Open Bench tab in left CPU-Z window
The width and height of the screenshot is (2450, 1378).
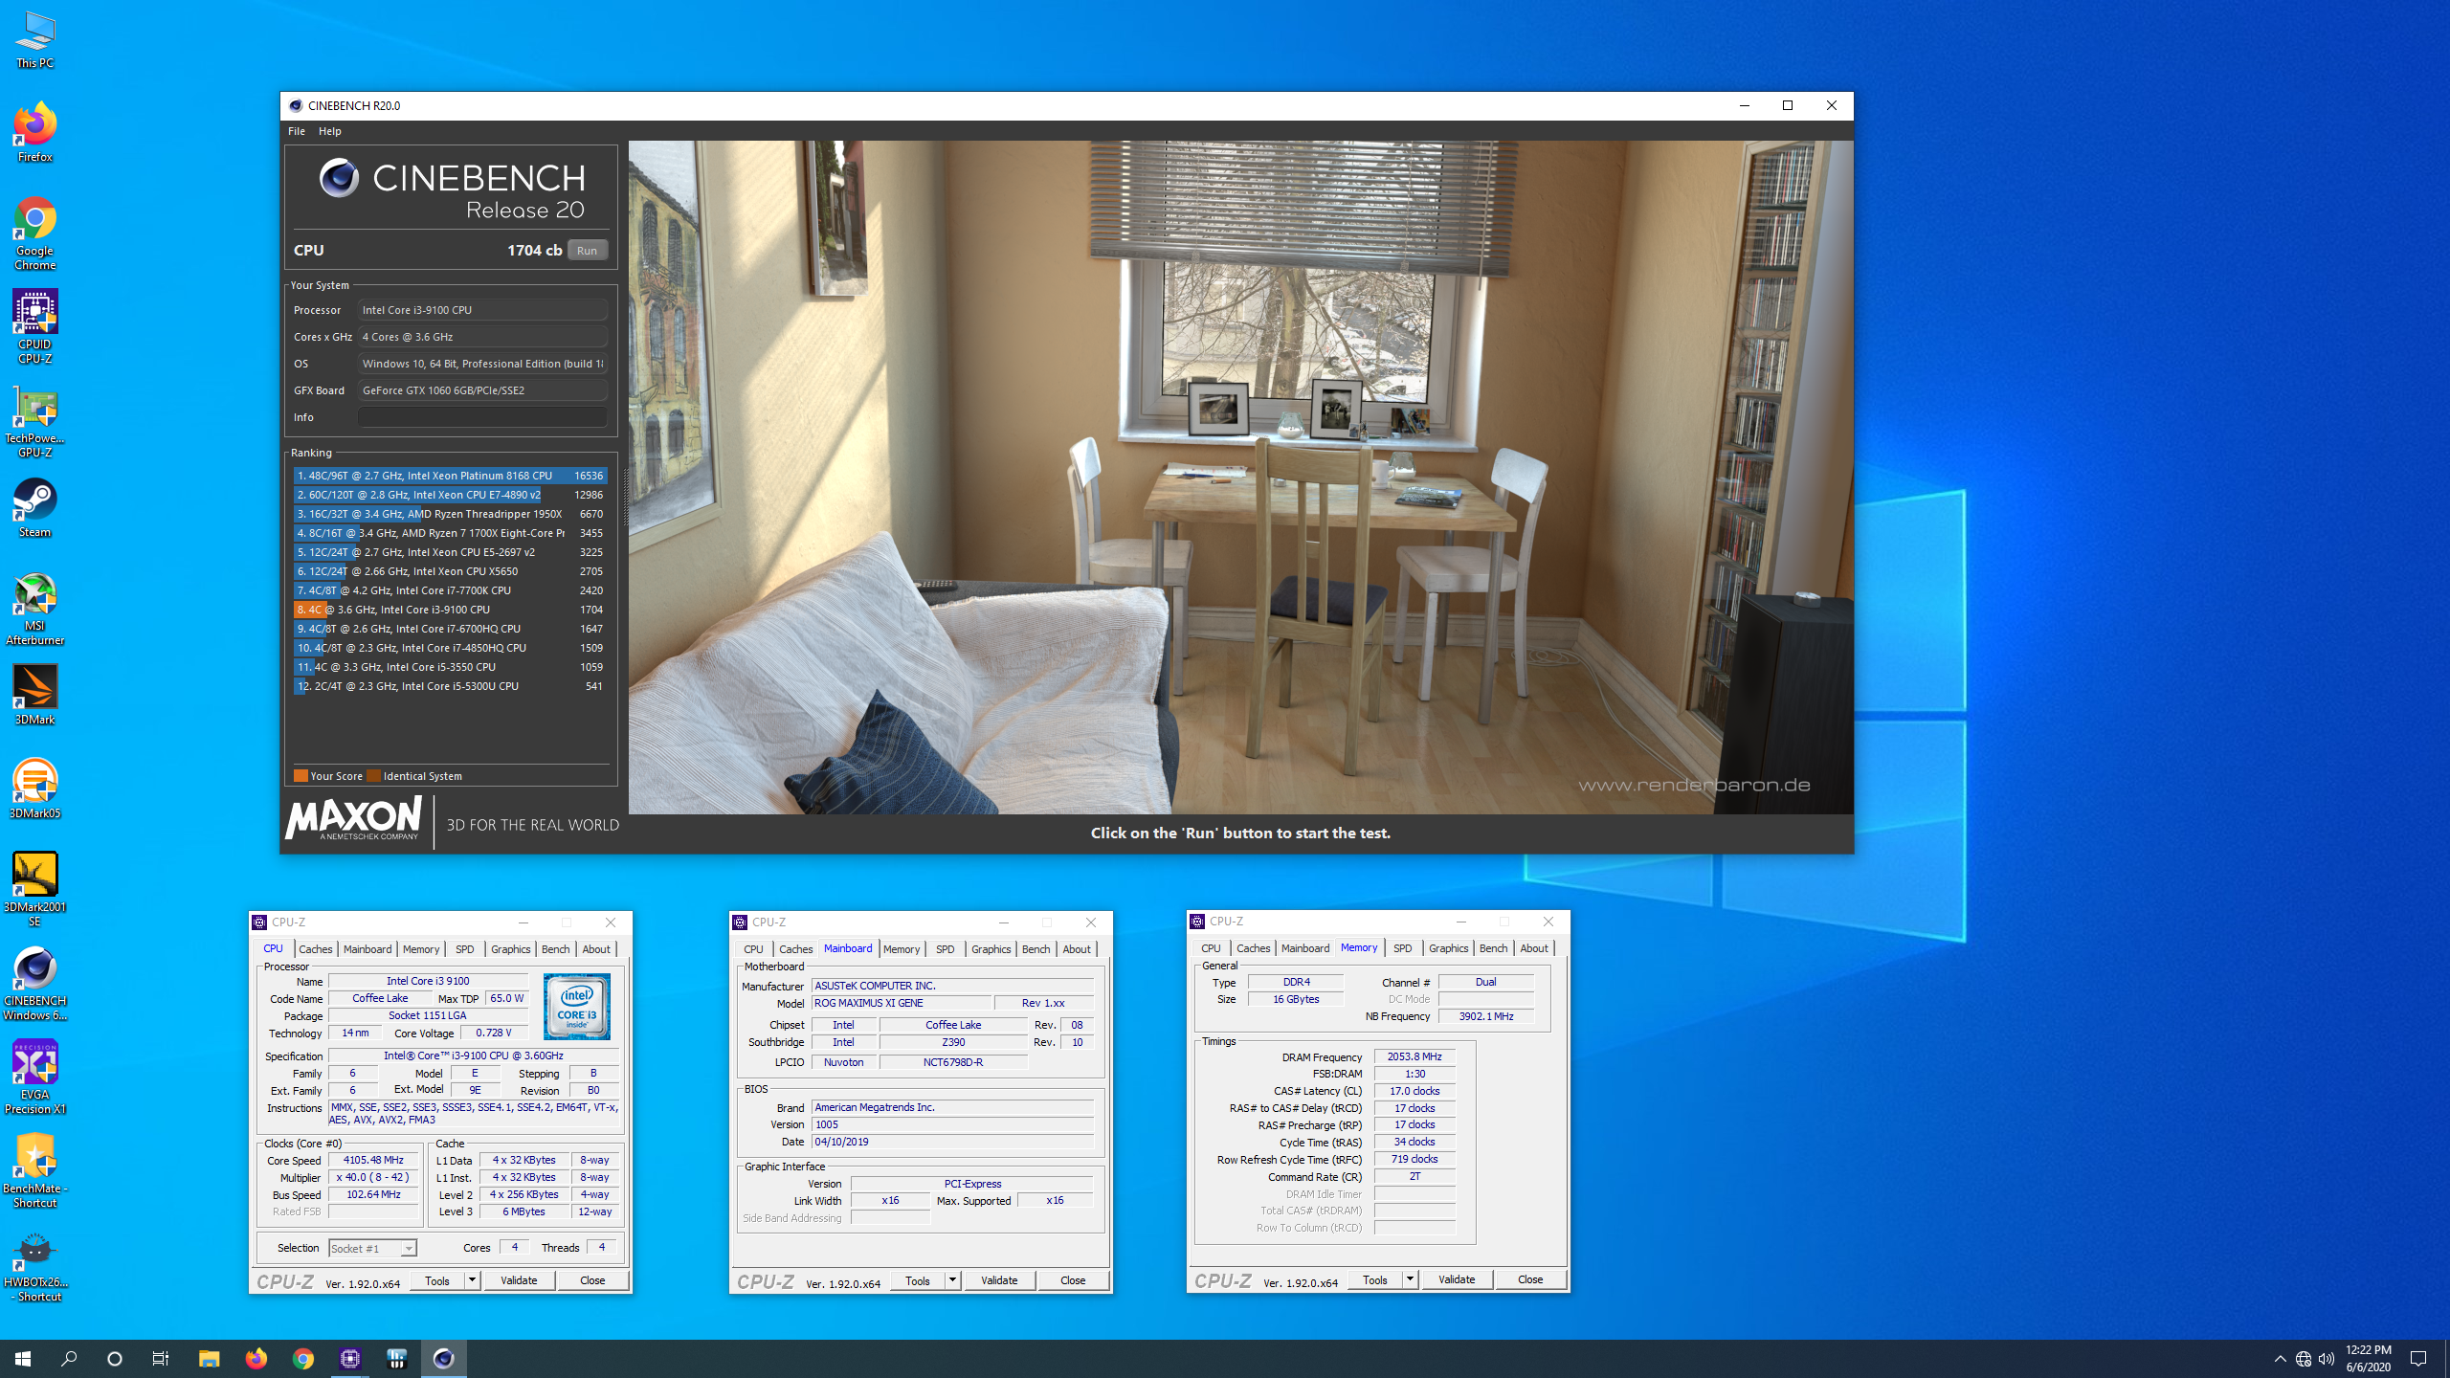pos(555,949)
